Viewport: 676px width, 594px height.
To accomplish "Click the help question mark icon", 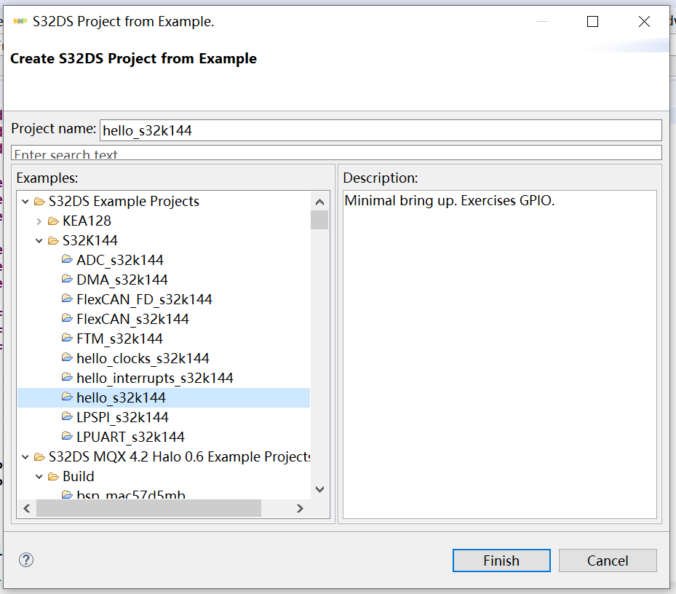I will coord(26,560).
